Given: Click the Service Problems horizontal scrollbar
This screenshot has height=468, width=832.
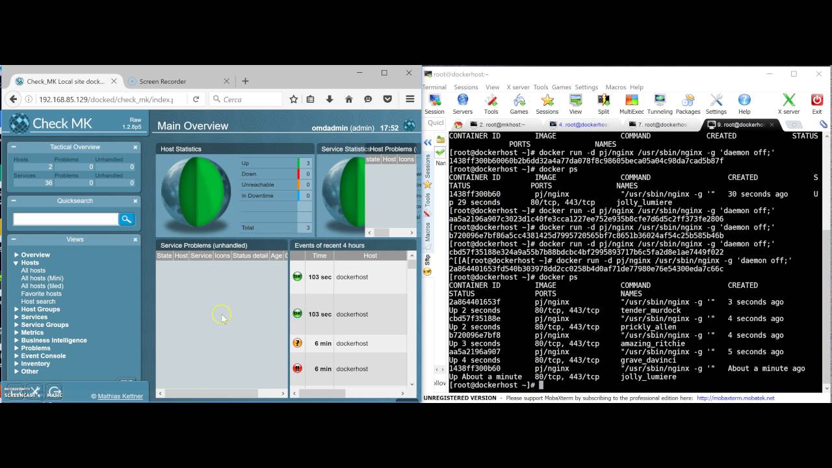Looking at the screenshot, I should point(221,393).
